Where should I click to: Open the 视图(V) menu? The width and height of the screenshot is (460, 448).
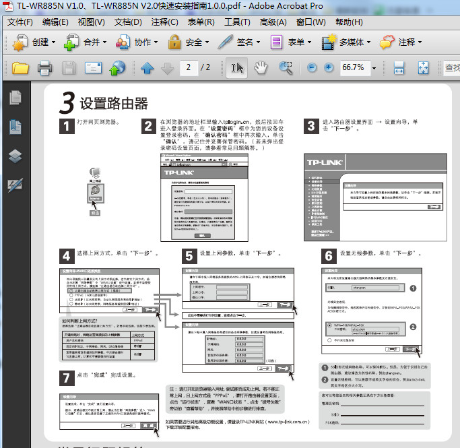tap(91, 22)
